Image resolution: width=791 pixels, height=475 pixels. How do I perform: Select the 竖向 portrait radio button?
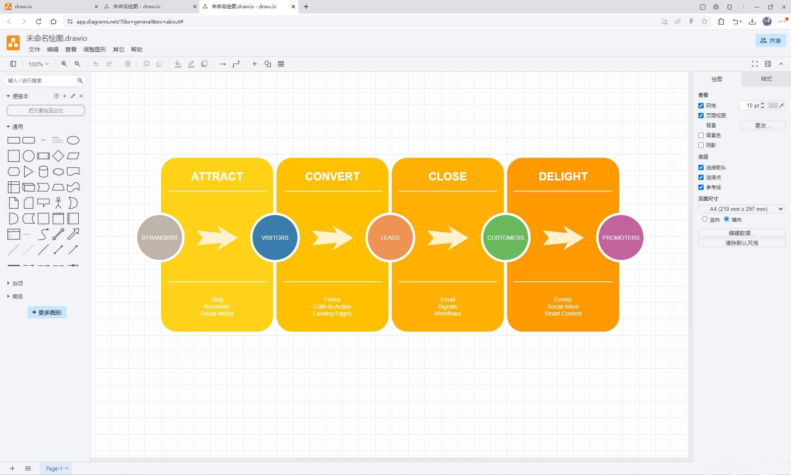coord(704,219)
